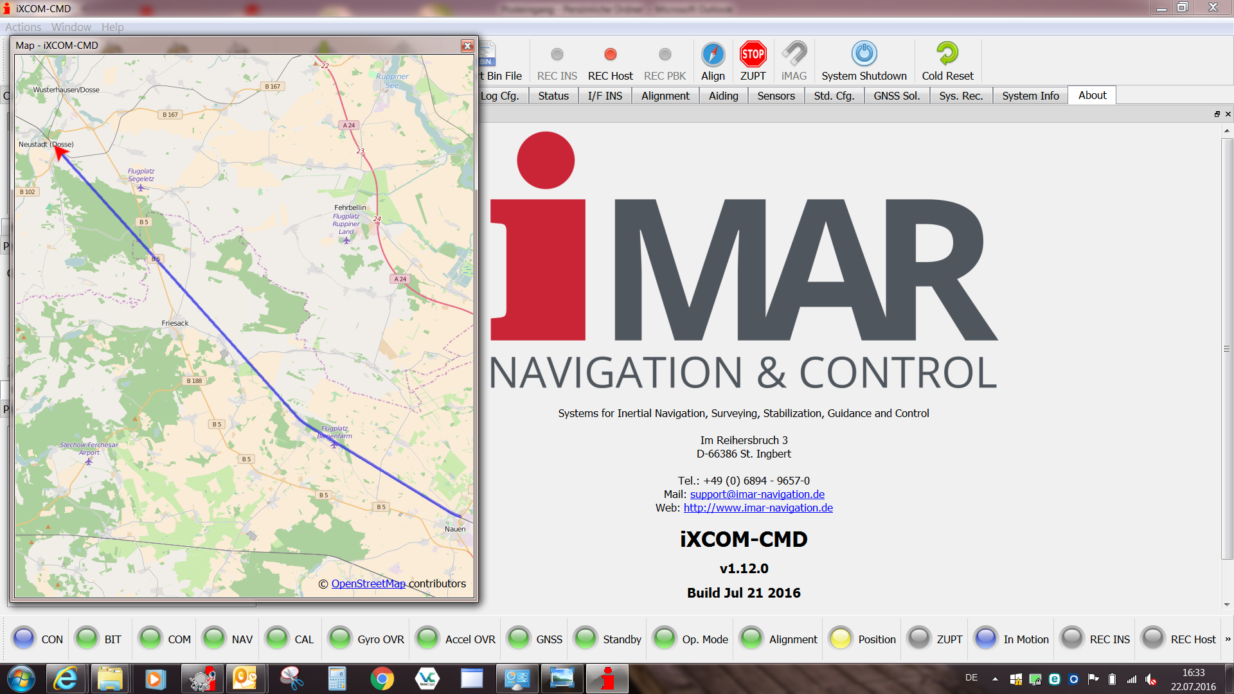Click the Bin File toolbar icon
1234x694 pixels.
[x=487, y=55]
